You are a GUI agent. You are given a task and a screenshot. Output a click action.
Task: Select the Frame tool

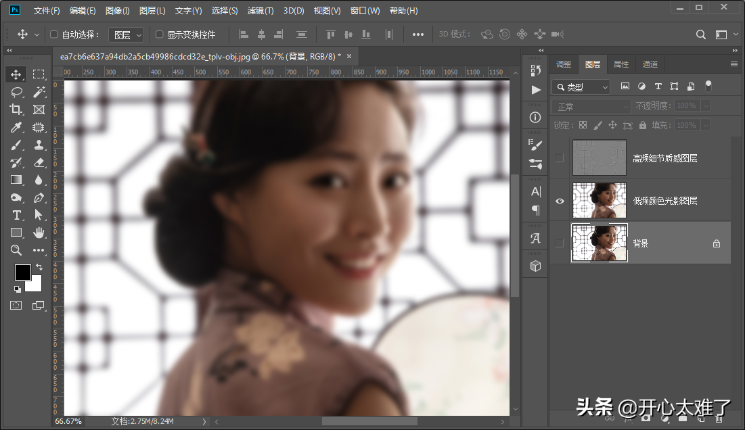pos(39,110)
